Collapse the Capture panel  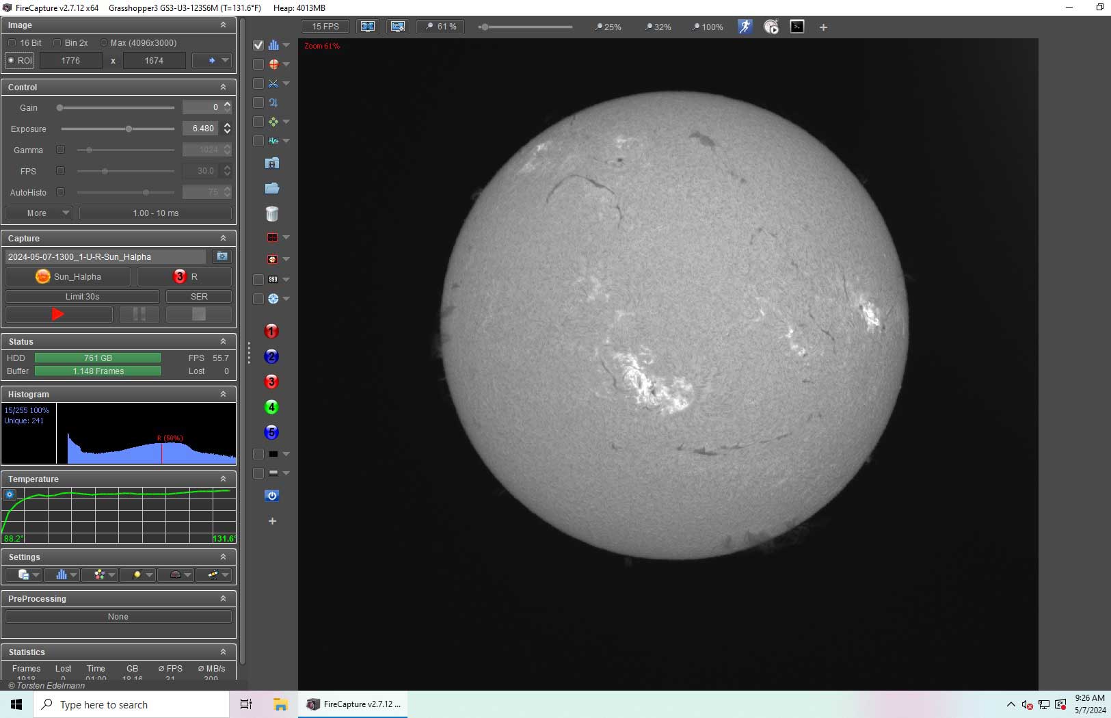click(x=223, y=239)
